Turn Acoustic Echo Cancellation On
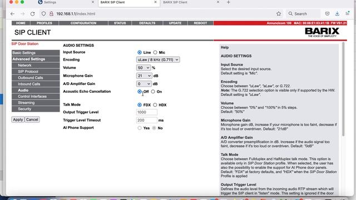This screenshot has width=356, height=200. [x=153, y=92]
